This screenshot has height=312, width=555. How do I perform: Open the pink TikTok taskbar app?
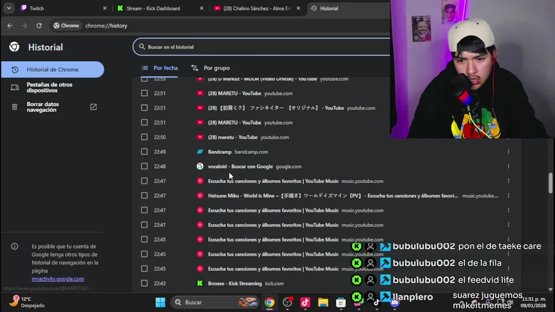tap(305, 302)
